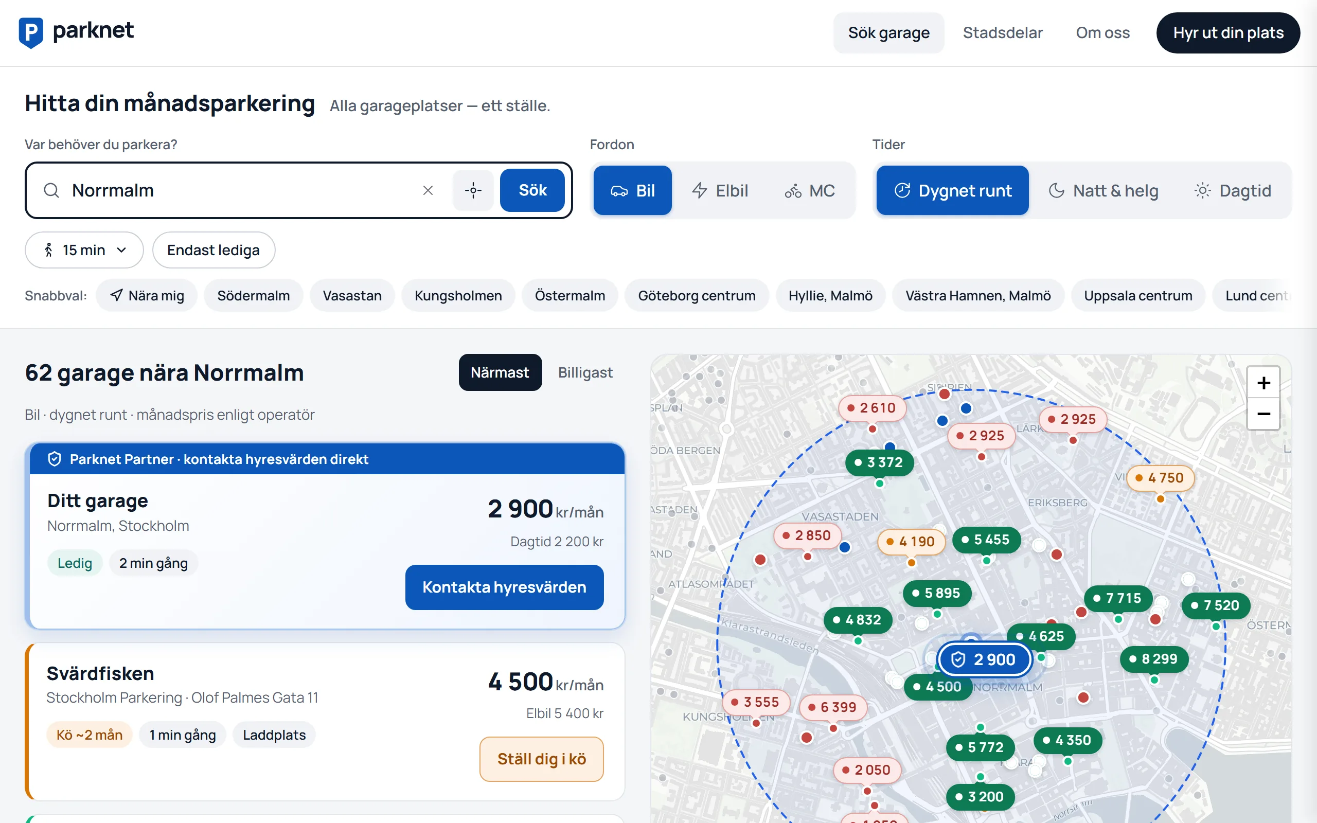Select the 2 900 partner map marker
Screen dimensions: 1317x823
[985, 659]
